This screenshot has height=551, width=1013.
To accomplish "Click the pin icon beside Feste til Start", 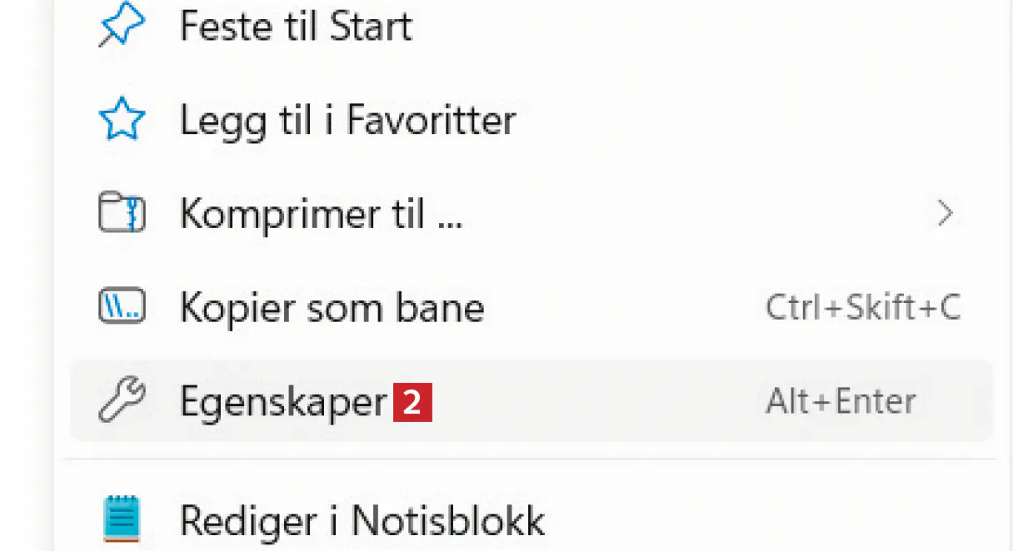I will (121, 27).
